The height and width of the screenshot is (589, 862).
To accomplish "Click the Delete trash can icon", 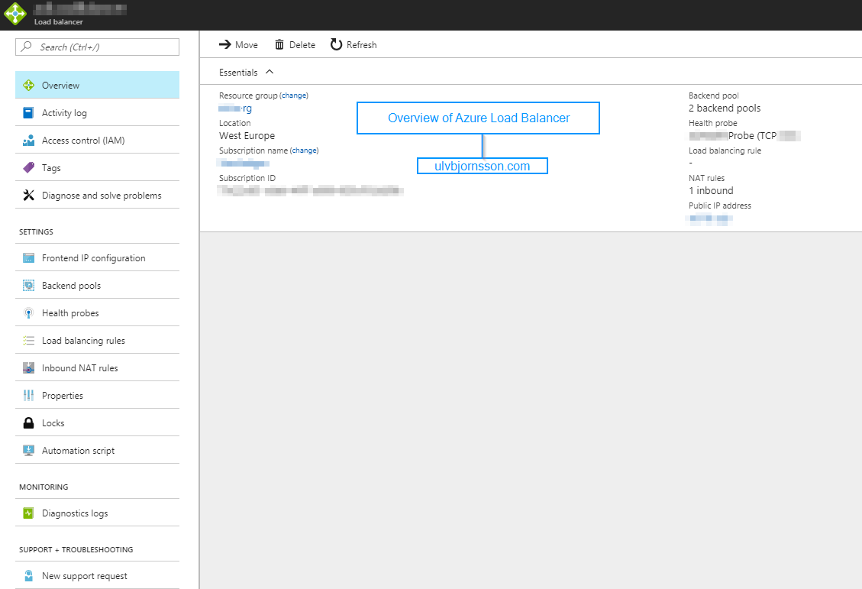I will tap(279, 44).
